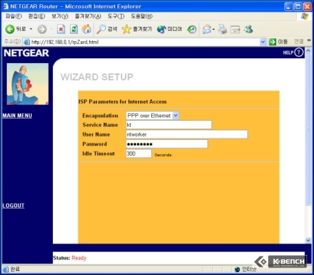Expand the address bar URL dropdown
The height and width of the screenshot is (275, 314).
coord(262,42)
